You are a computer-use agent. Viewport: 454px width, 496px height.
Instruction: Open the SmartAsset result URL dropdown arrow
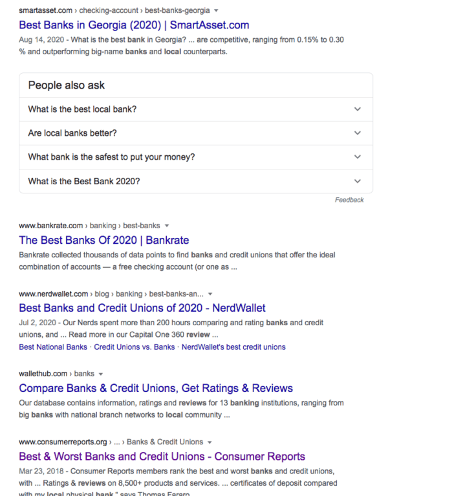[216, 10]
